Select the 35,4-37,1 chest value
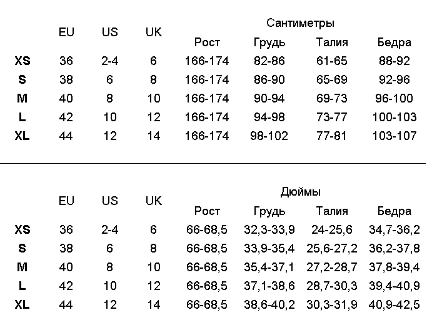 coord(269,267)
